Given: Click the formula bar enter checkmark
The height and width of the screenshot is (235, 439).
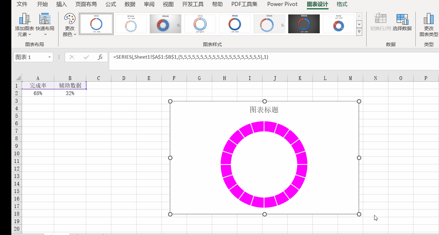Looking at the screenshot, I should pyautogui.click(x=86, y=57).
